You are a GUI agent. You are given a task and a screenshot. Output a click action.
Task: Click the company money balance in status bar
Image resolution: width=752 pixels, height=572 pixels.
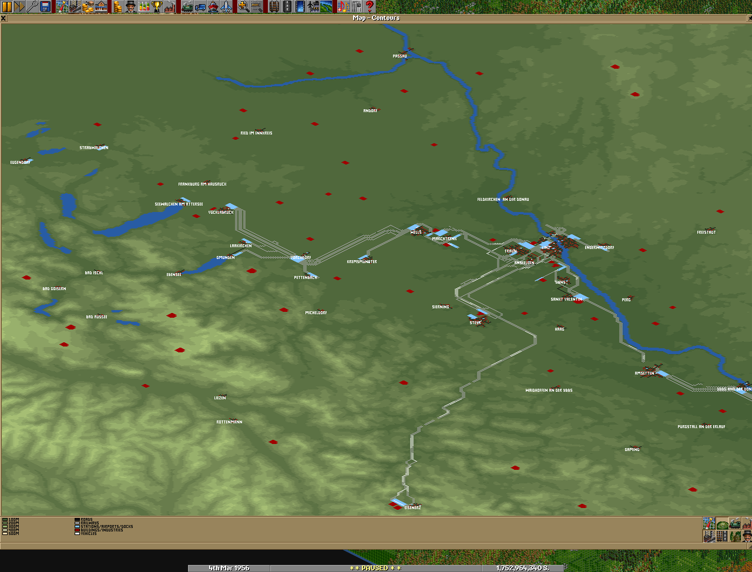point(523,568)
